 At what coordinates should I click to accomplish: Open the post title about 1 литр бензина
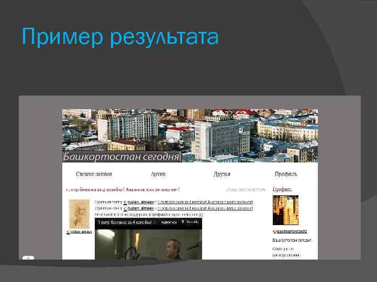coord(123,190)
